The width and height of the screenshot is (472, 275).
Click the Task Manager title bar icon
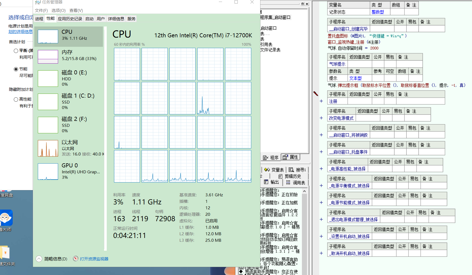[x=38, y=2]
